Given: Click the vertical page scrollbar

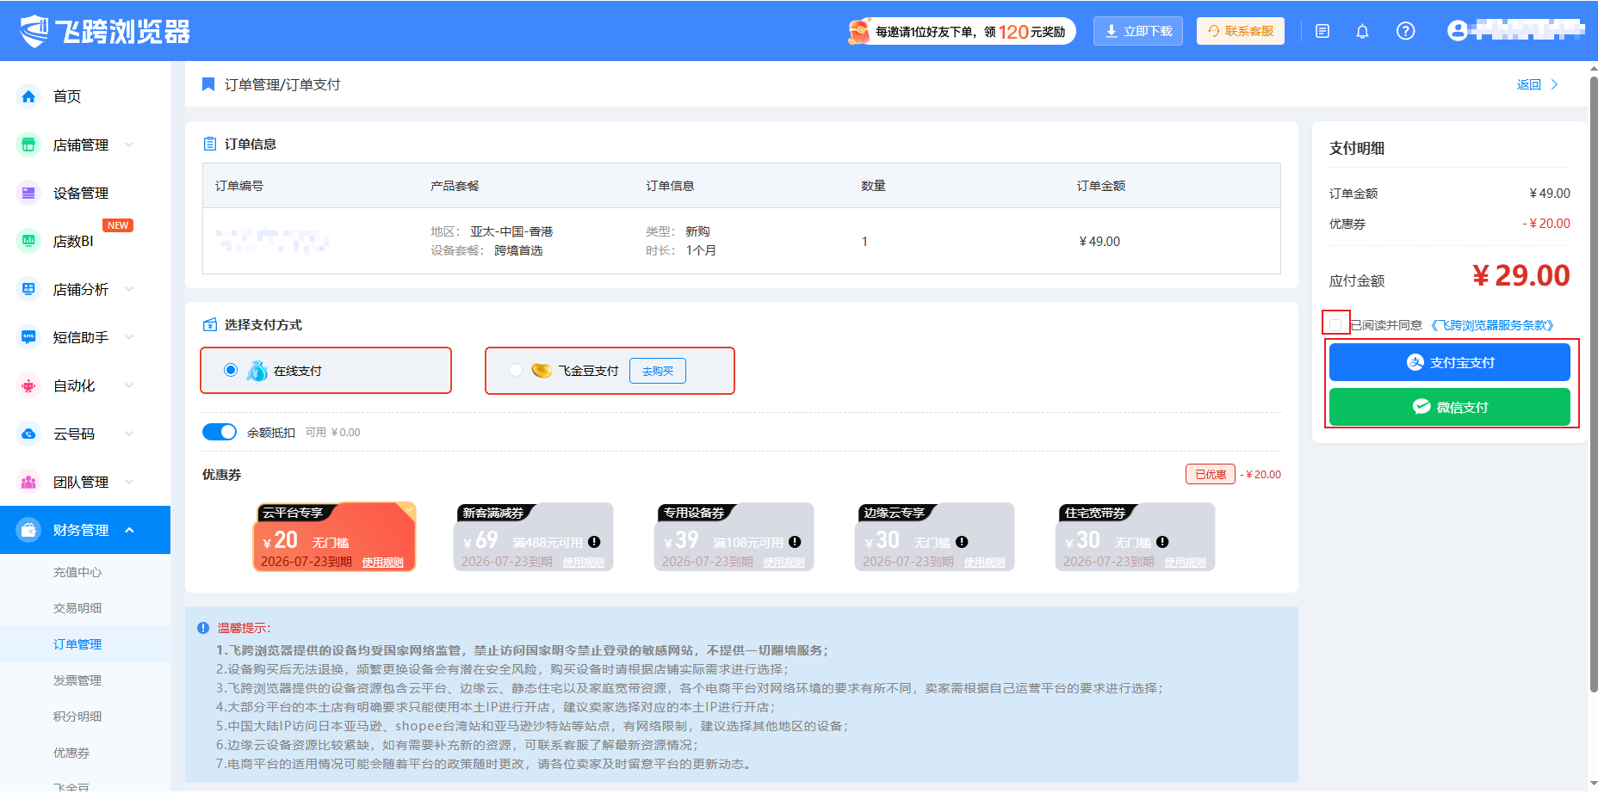Looking at the screenshot, I should [1593, 385].
